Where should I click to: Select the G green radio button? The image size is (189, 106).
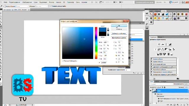click(100, 56)
